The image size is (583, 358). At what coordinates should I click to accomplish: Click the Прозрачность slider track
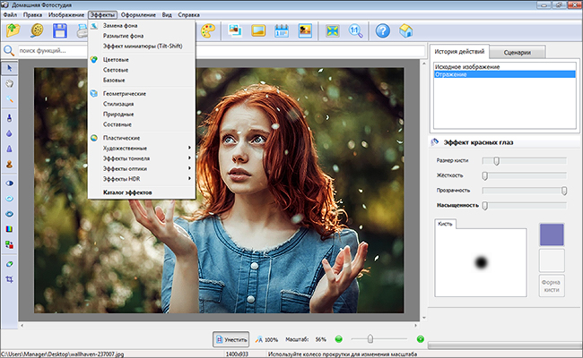(525, 190)
